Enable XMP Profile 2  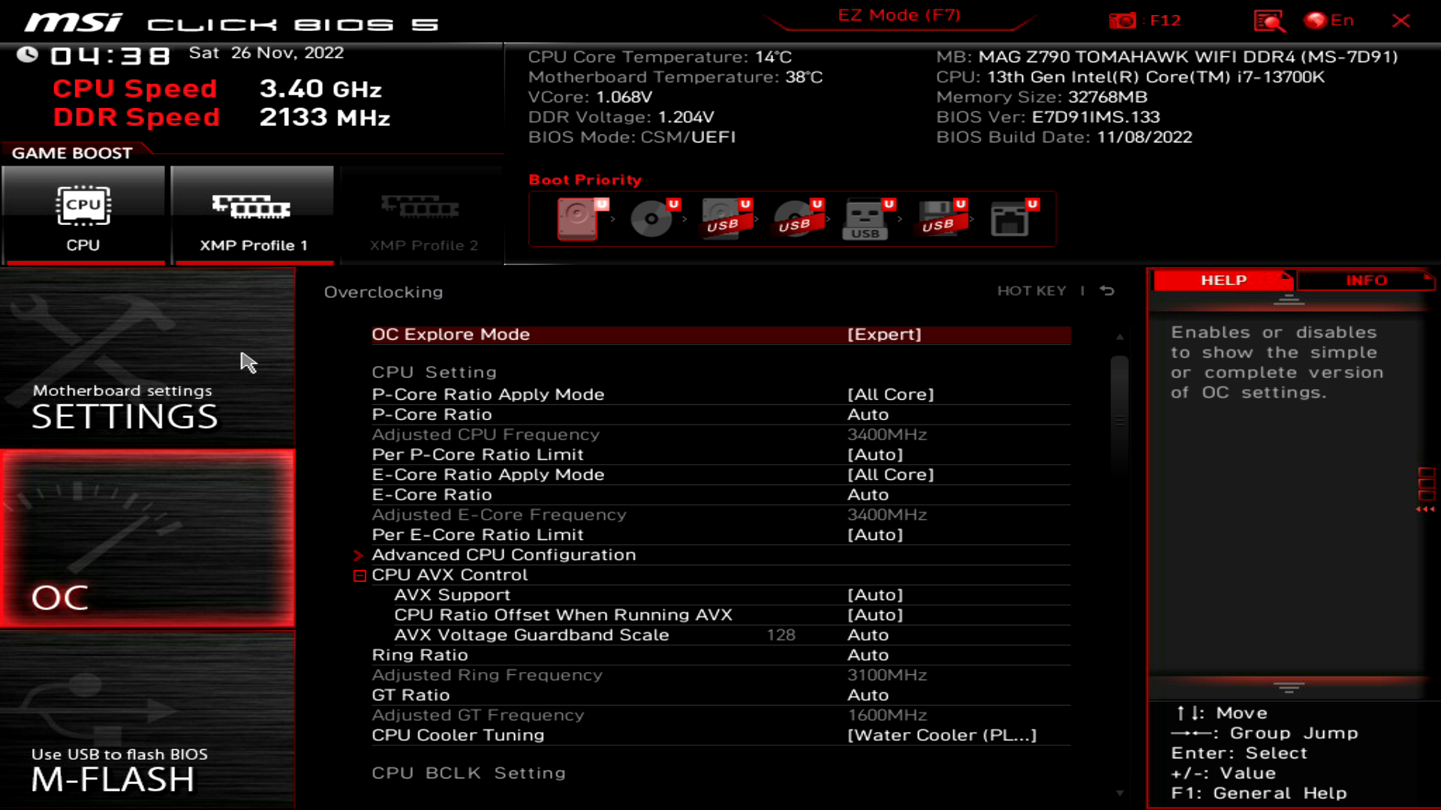[423, 215]
